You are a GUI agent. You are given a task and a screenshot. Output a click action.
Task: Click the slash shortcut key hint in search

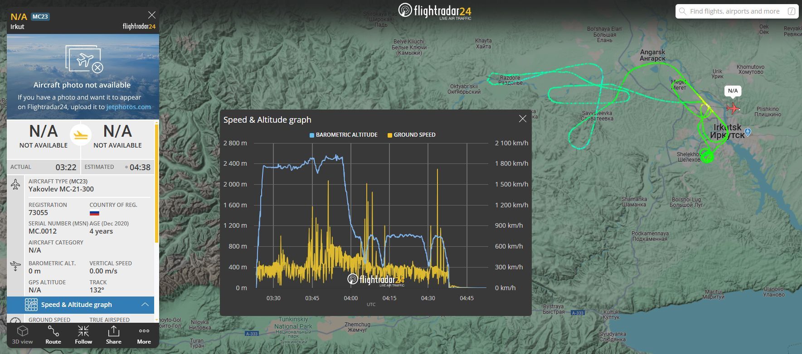click(791, 11)
